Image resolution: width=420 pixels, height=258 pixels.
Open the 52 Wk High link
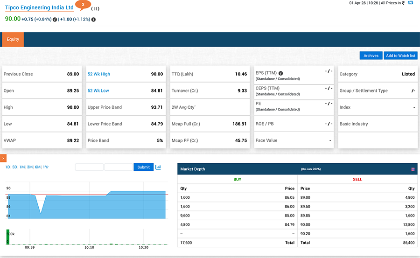[99, 74]
